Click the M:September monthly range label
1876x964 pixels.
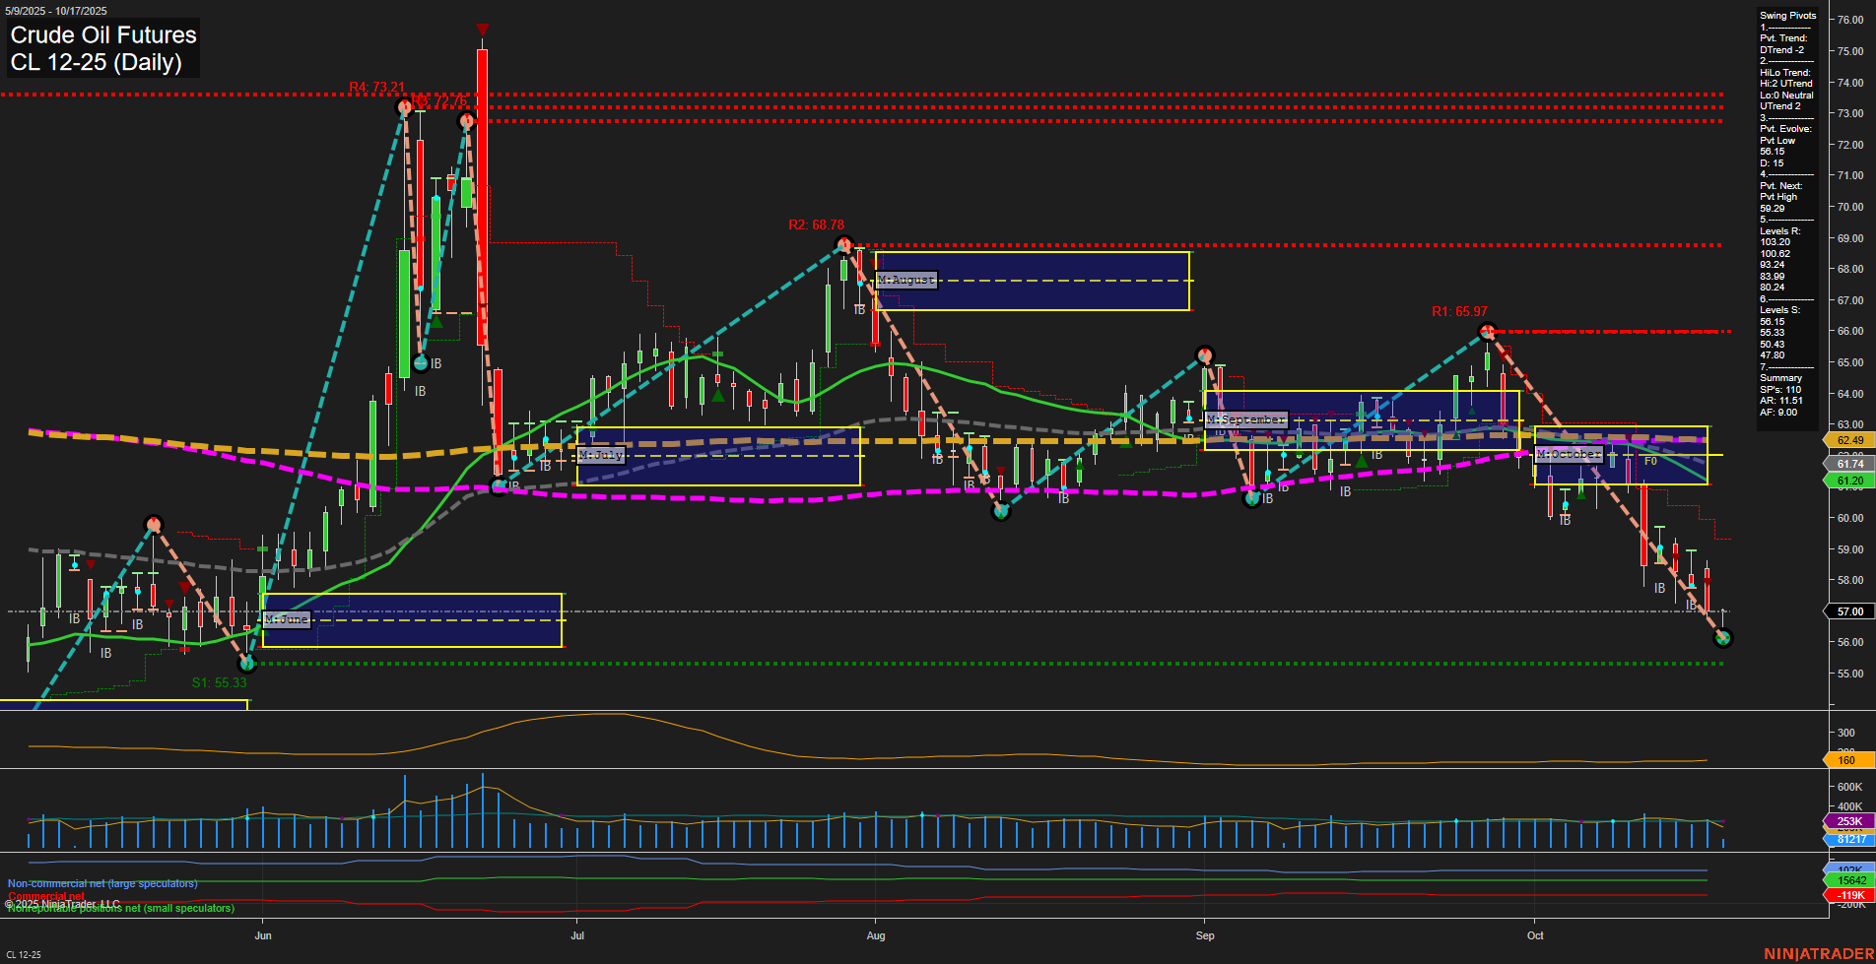[1246, 419]
